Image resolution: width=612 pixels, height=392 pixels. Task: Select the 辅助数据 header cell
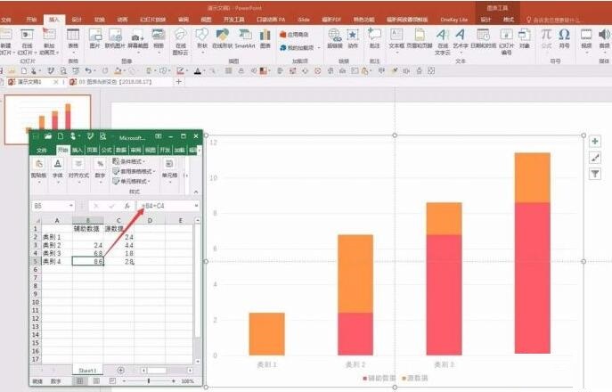(x=88, y=229)
